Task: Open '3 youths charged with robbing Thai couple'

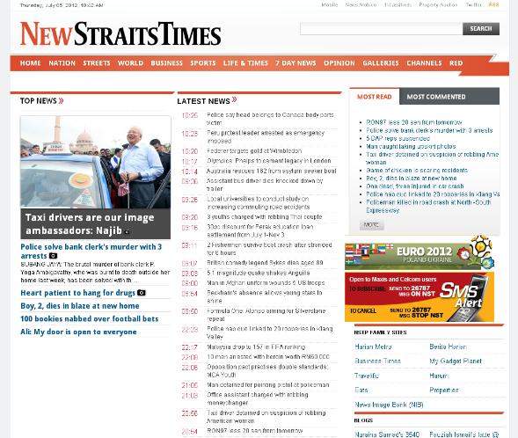Action: (x=265, y=217)
